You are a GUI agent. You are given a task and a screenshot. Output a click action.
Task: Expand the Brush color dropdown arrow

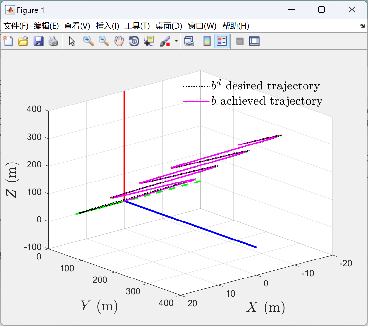click(176, 41)
